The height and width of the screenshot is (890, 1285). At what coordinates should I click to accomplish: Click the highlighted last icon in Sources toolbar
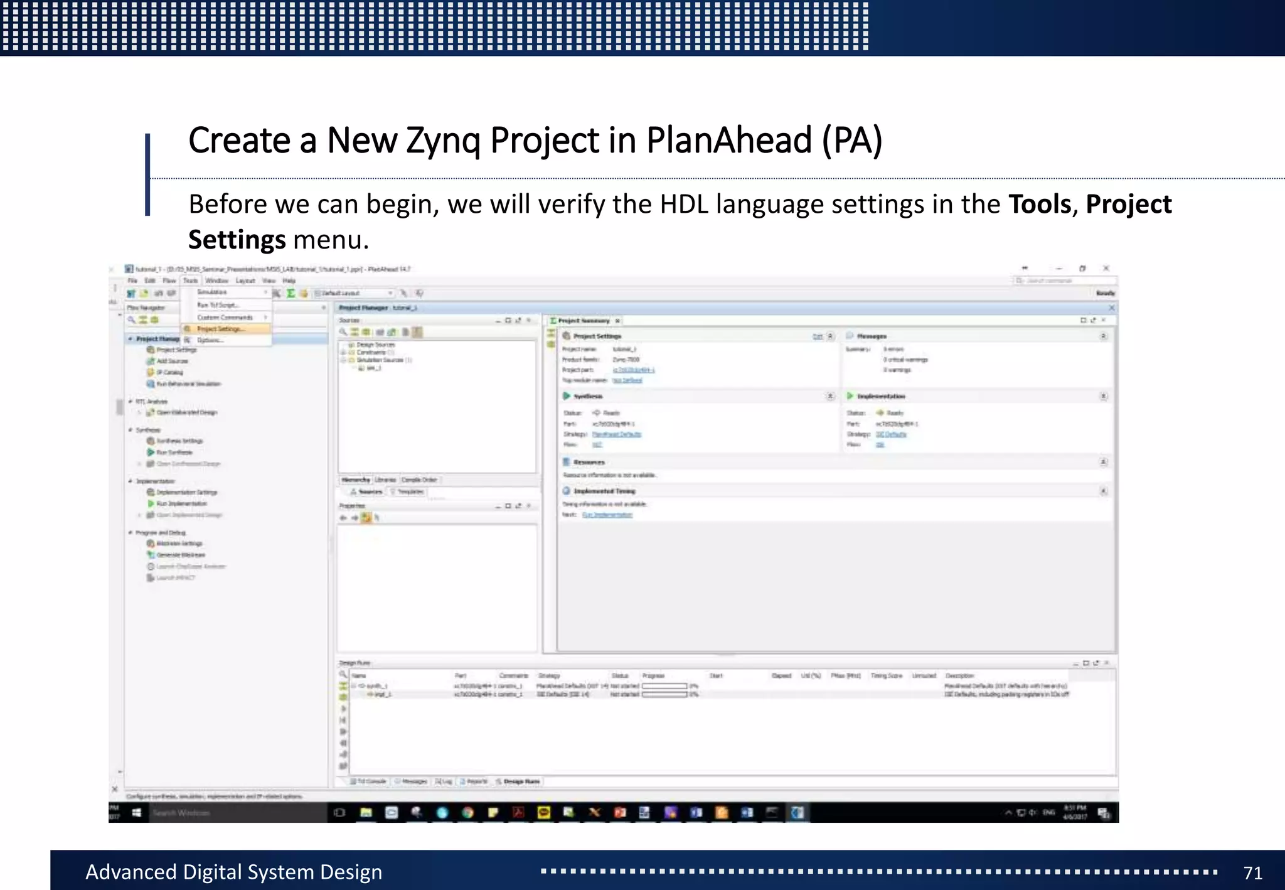tap(417, 332)
